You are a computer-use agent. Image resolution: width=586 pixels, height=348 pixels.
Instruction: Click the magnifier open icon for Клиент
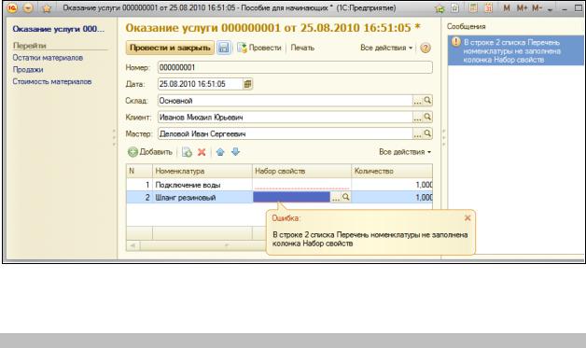pos(427,117)
